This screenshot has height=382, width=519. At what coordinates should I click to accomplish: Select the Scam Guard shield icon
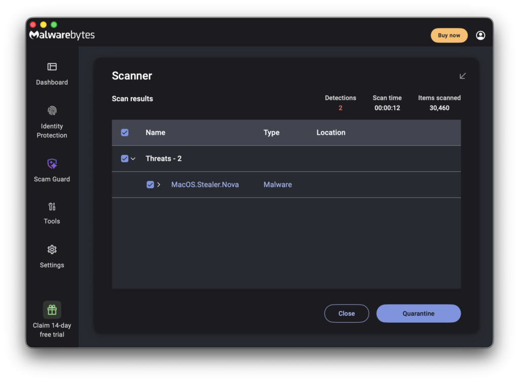[52, 163]
